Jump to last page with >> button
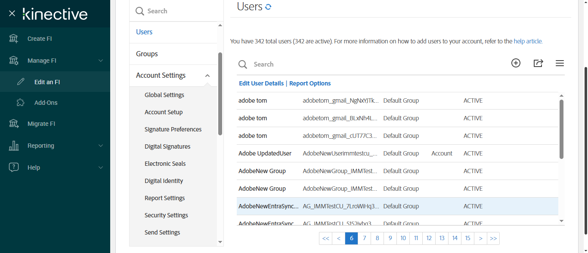Screen dimensions: 588x253 pyautogui.click(x=493, y=238)
